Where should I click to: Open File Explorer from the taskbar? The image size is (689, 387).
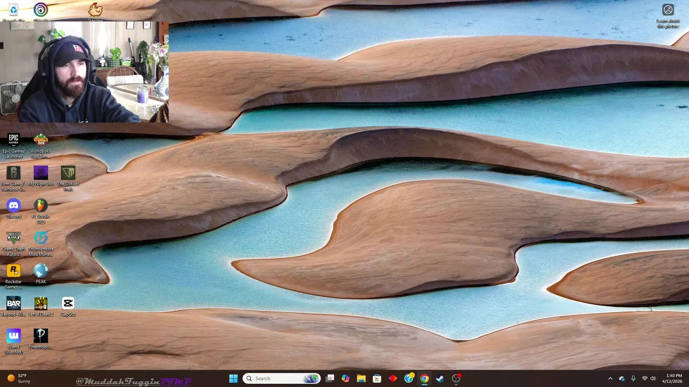point(361,378)
